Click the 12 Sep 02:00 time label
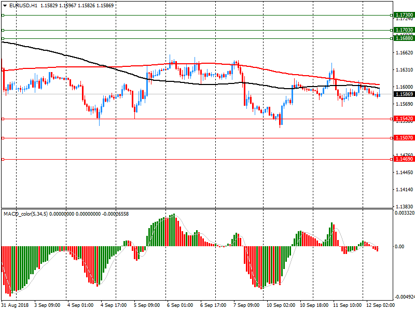Viewport: 415px width, 311px height. [x=380, y=305]
